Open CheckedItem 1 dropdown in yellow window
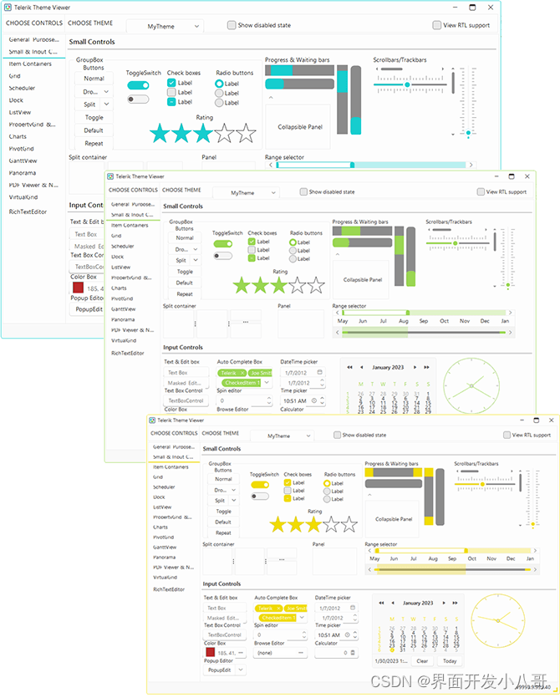Image resolution: width=560 pixels, height=698 pixels. click(303, 618)
